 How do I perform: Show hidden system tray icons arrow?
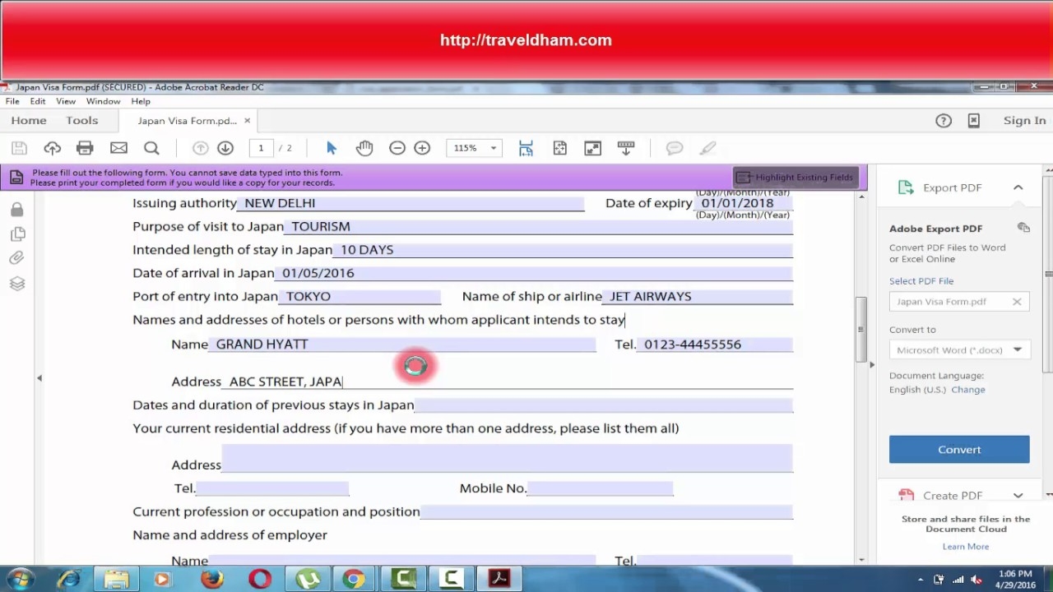[921, 580]
